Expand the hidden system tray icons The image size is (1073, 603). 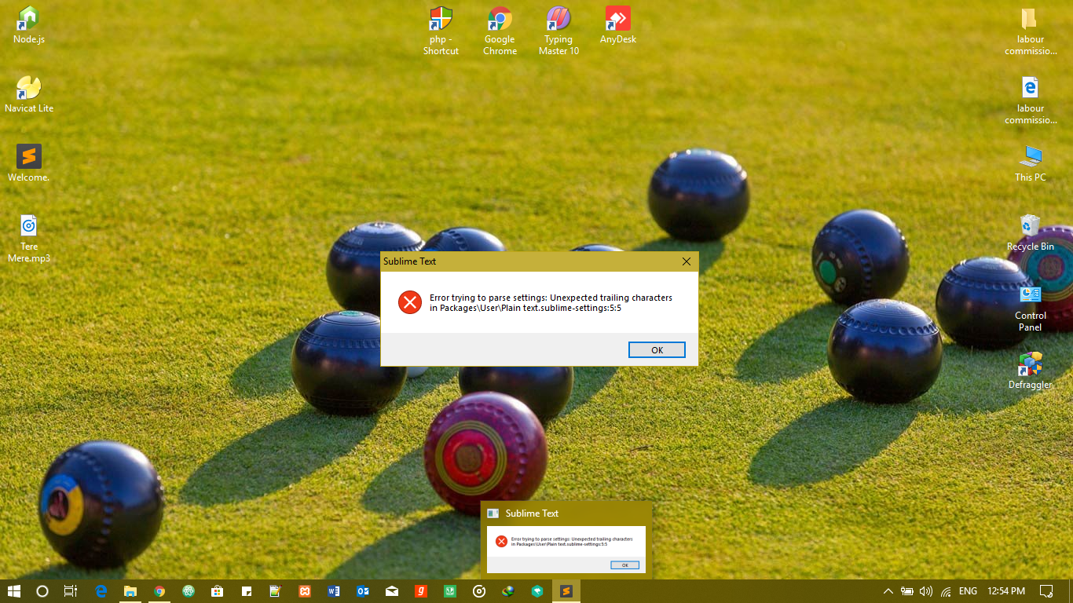point(888,591)
